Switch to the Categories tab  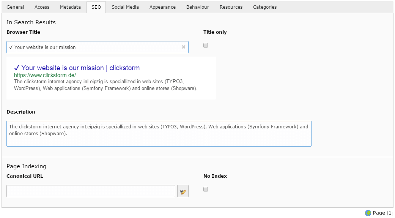[x=264, y=7]
